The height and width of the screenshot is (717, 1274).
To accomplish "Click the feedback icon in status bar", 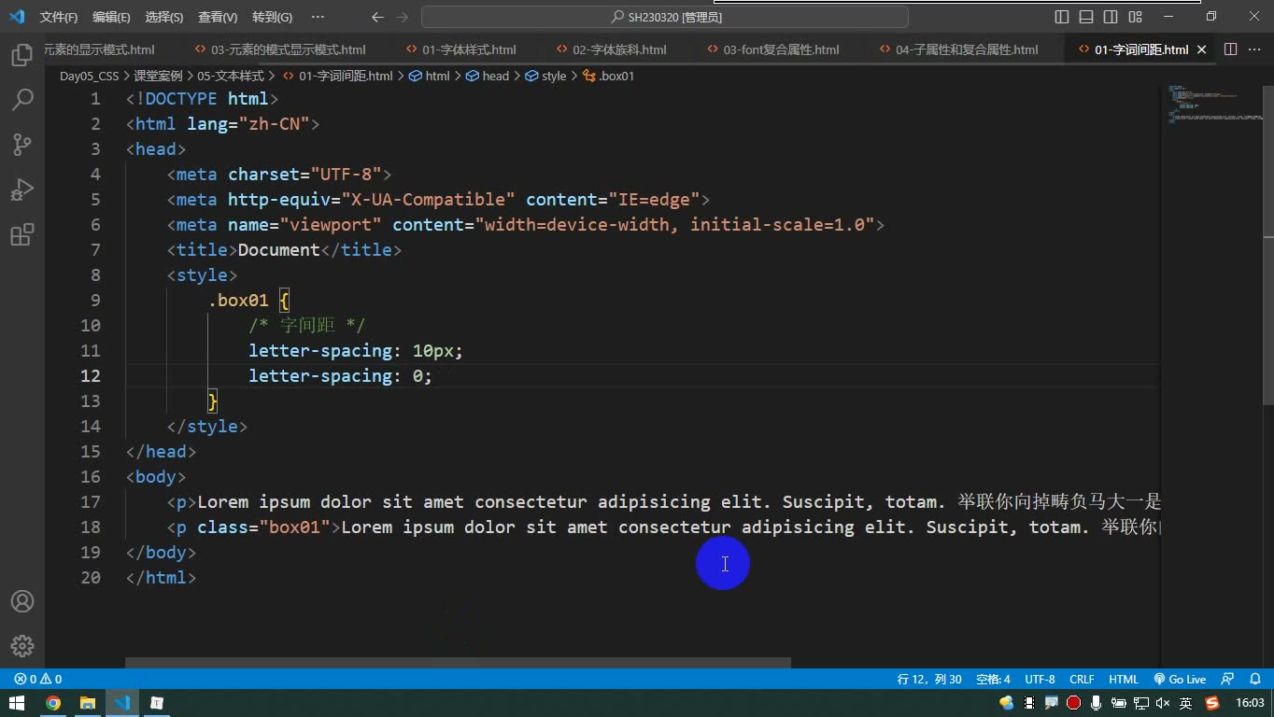I will point(1228,679).
